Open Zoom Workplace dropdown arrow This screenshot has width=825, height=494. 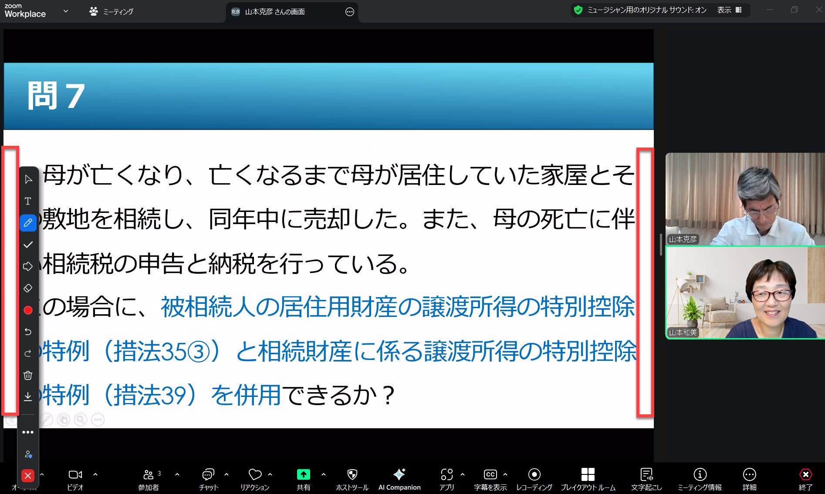click(x=66, y=11)
